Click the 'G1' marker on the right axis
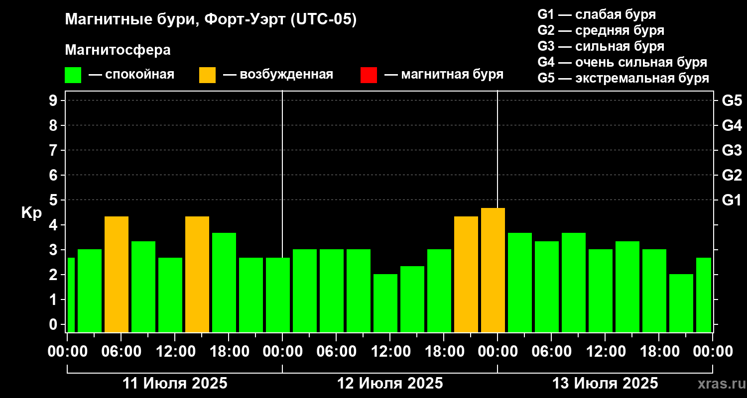747x398 pixels. (x=732, y=200)
